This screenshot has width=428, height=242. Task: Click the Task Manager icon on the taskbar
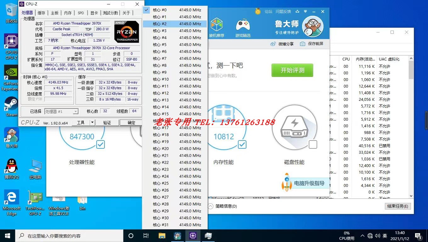pyautogui.click(x=208, y=236)
